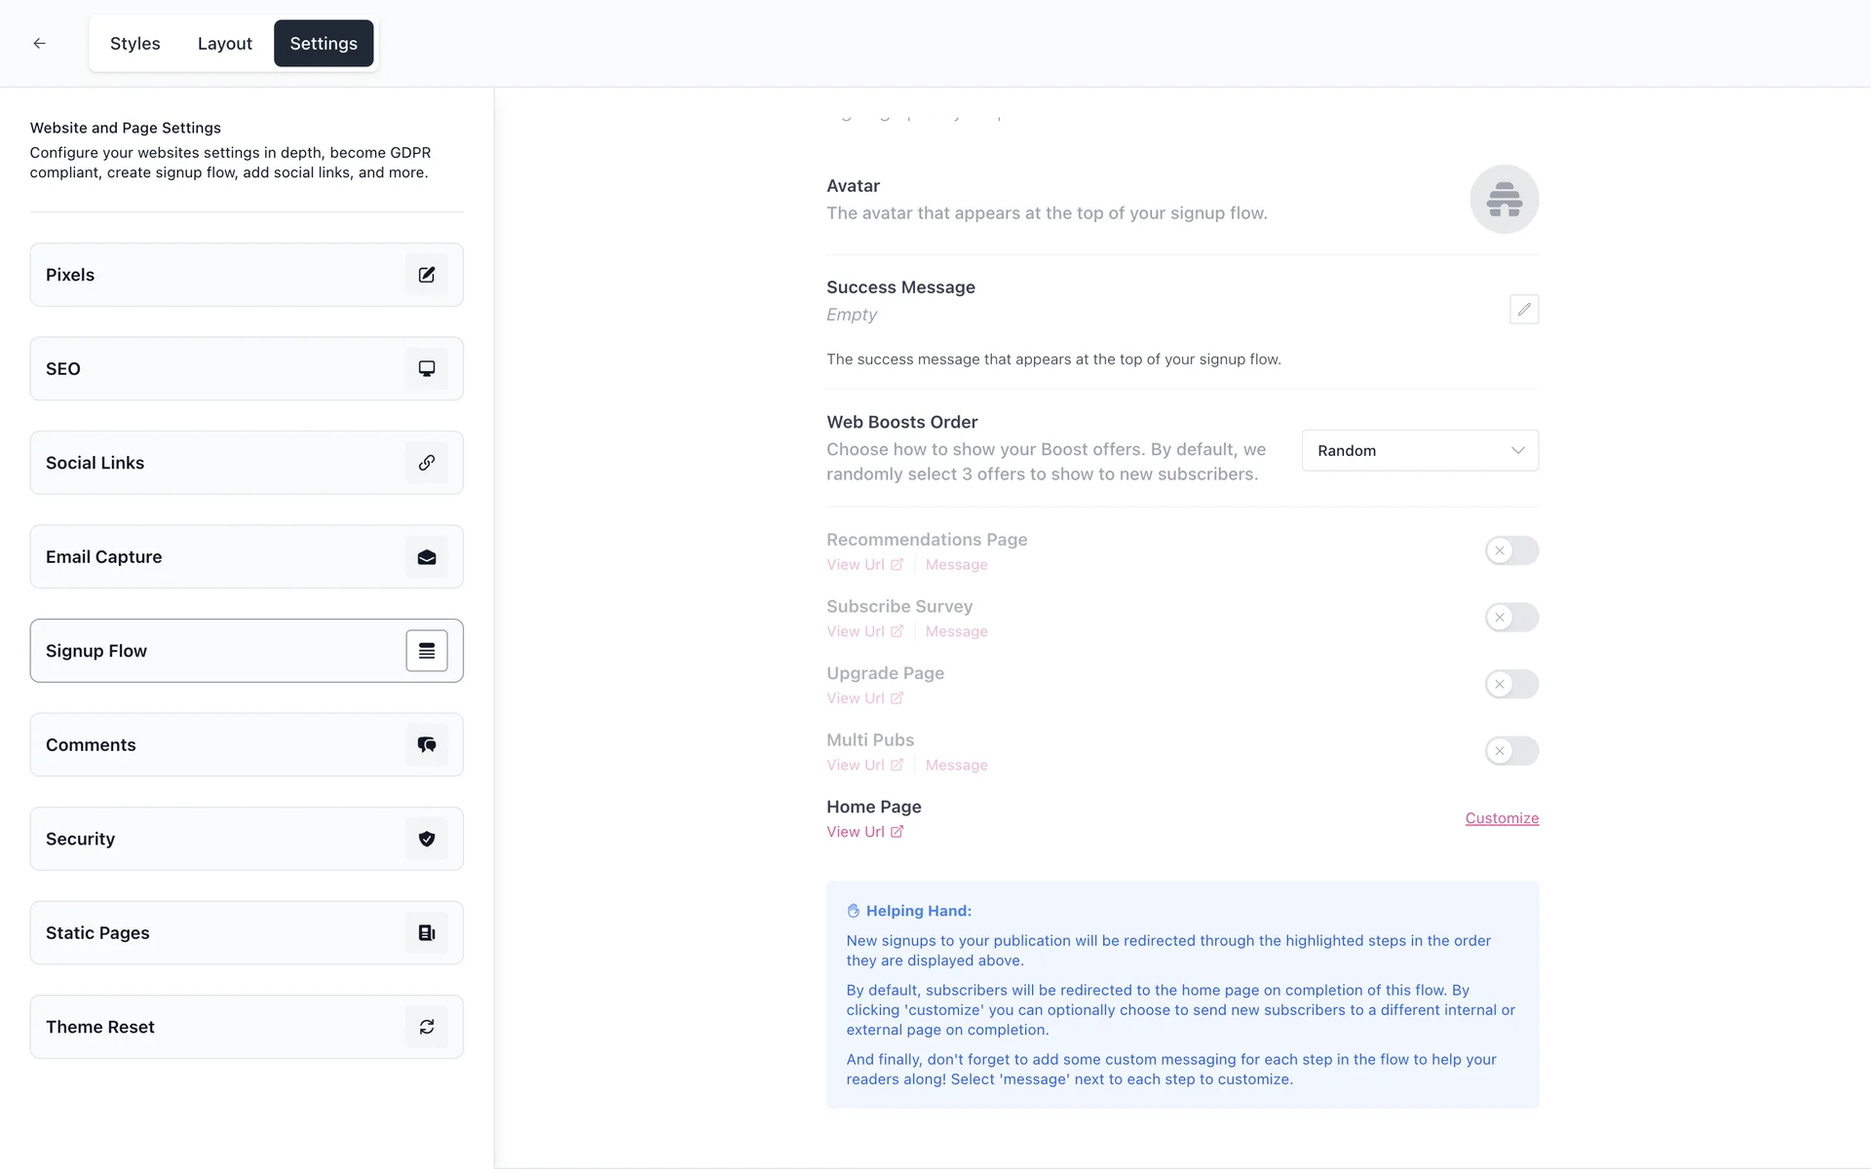Click the Comments speech bubble icon
Screen dimensions: 1871x1169
pos(426,745)
